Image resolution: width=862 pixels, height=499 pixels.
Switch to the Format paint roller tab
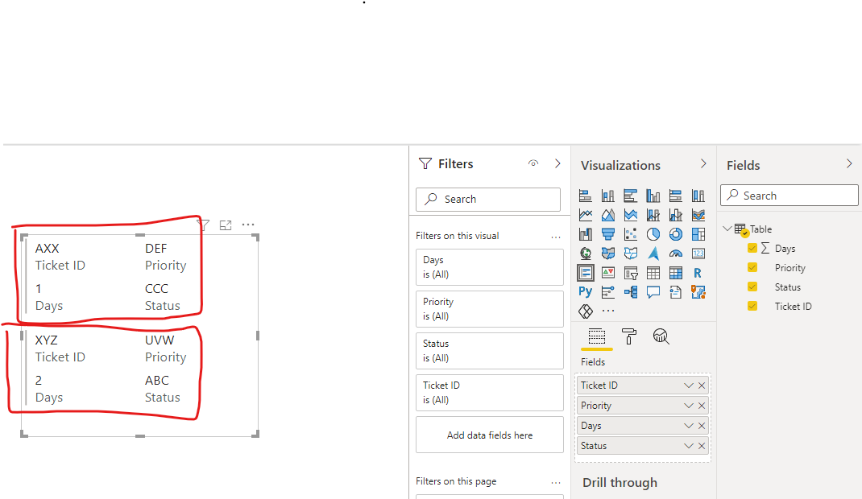[629, 336]
